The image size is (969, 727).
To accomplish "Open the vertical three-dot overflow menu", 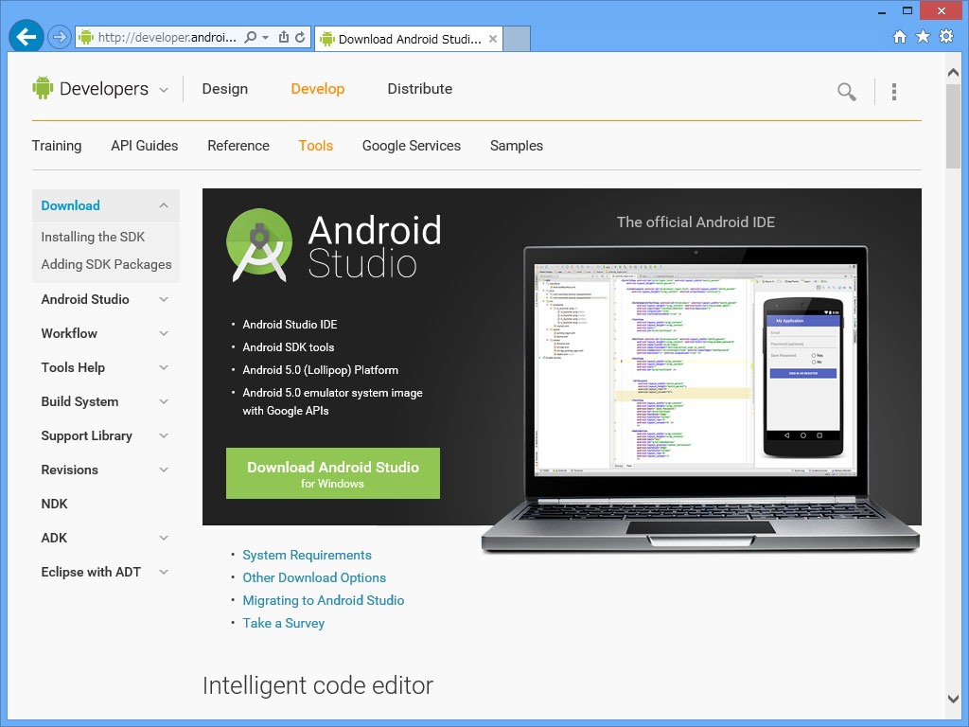I will tap(893, 92).
